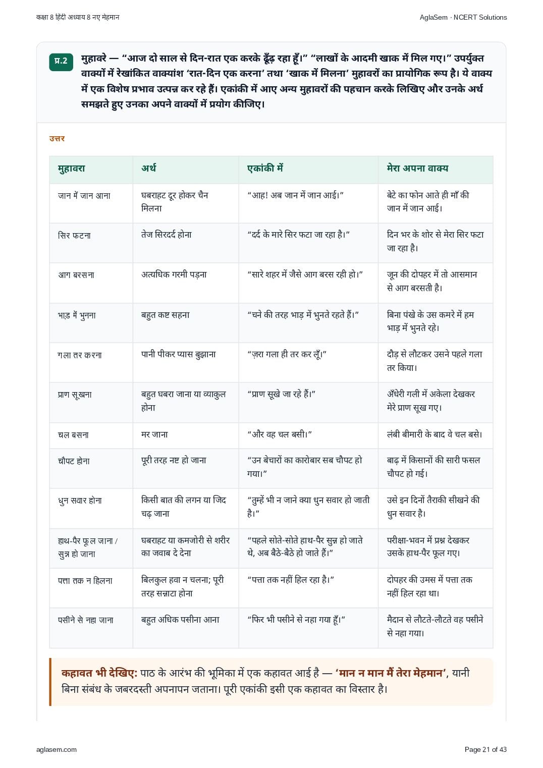Click the जान में जान आना idiom cell

[x=91, y=203]
